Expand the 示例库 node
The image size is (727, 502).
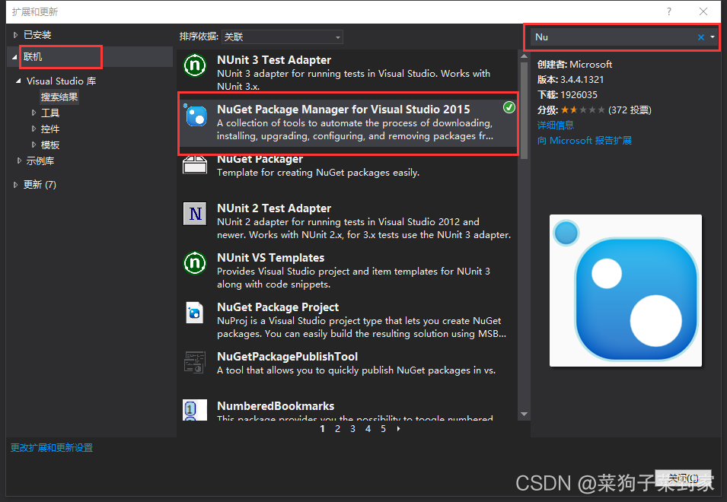[19, 160]
